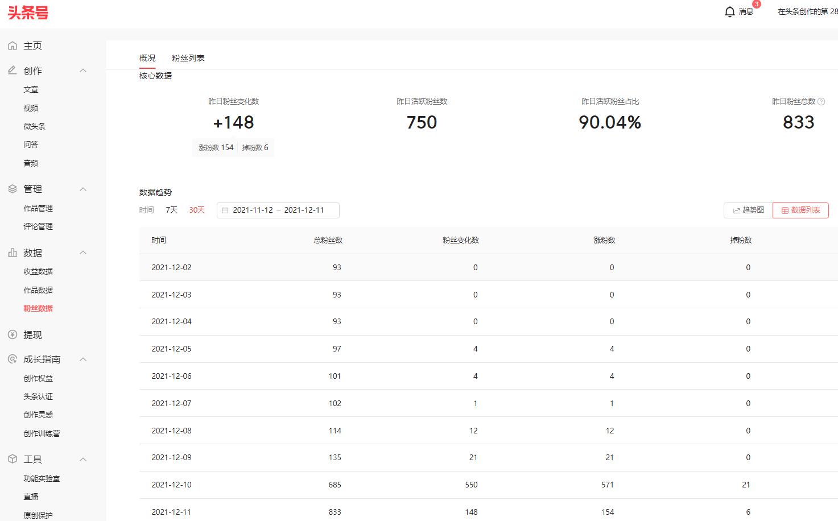This screenshot has height=521, width=838.
Task: Open 原创保护 in sidebar
Action: click(x=38, y=515)
